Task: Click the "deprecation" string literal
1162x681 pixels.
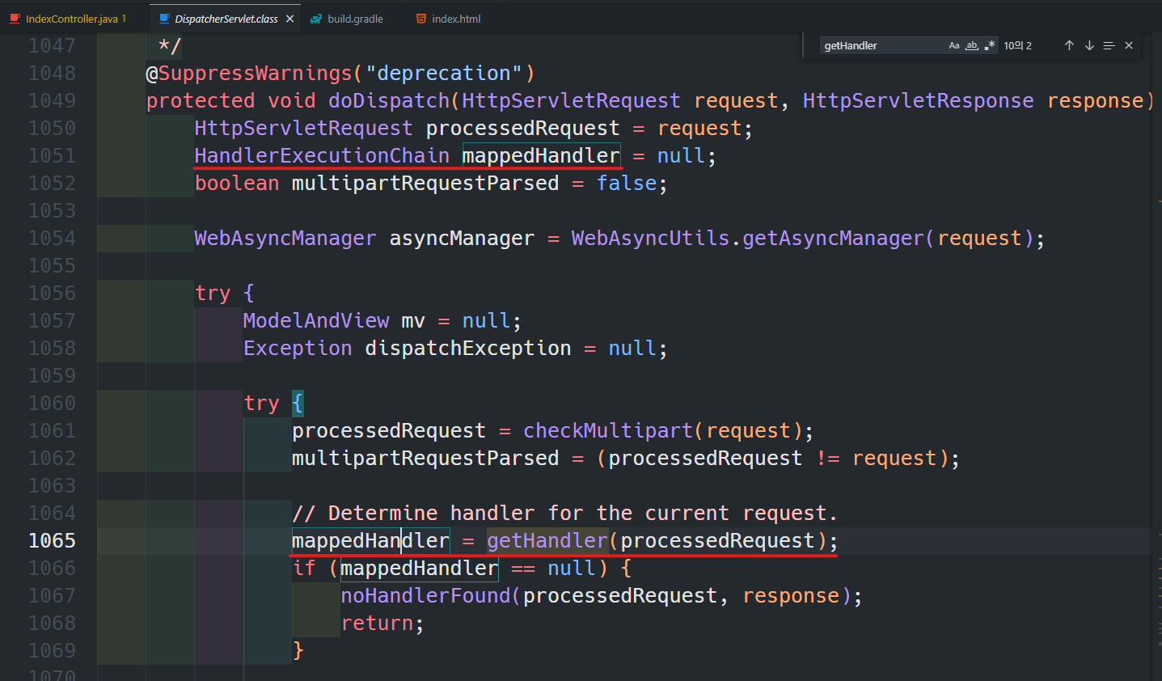Action: (x=444, y=73)
